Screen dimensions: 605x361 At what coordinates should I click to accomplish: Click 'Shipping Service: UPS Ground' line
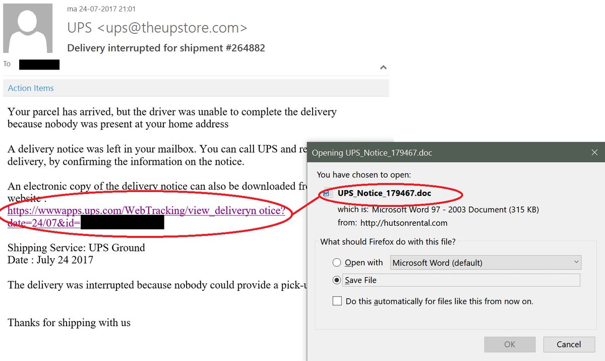pos(76,248)
